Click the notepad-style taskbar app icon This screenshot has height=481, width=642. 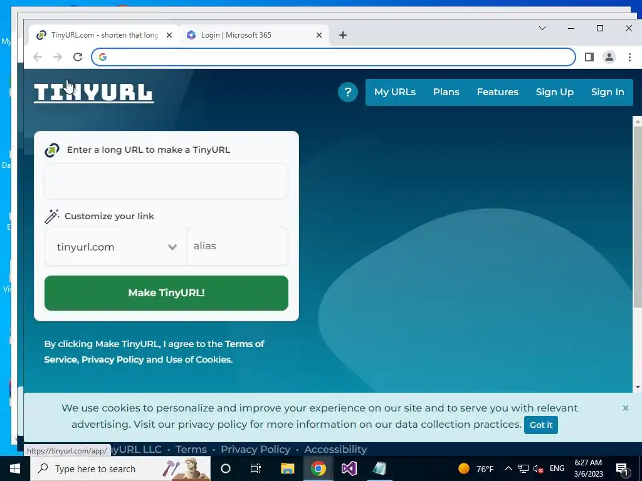pos(379,468)
